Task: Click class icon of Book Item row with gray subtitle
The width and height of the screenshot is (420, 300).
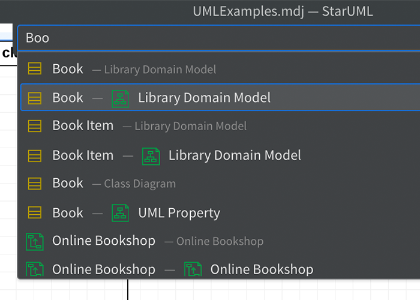Action: pyautogui.click(x=35, y=126)
